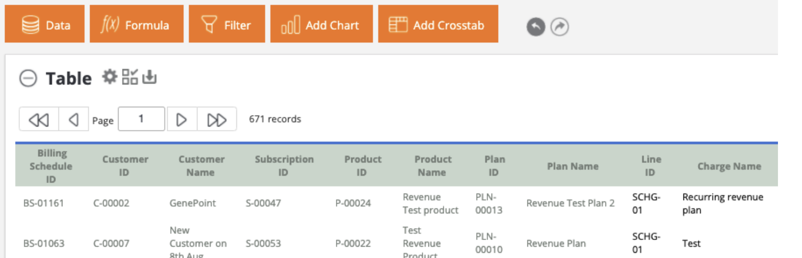
Task: Click the page number input field
Action: click(x=141, y=119)
